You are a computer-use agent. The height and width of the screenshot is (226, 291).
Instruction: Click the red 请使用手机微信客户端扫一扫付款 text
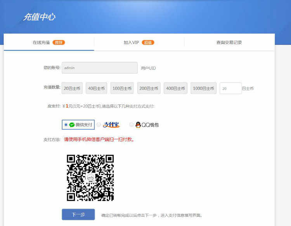(x=99, y=139)
